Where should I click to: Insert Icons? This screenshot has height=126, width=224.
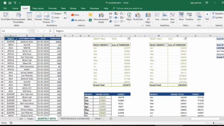(55, 17)
